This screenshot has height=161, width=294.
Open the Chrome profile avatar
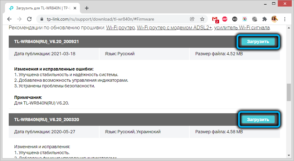pos(275,19)
